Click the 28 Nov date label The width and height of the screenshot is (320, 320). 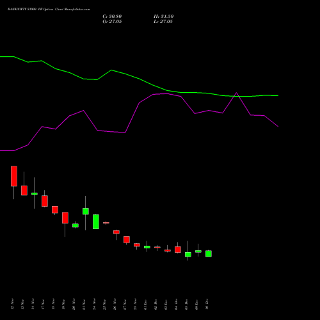(x=135, y=304)
